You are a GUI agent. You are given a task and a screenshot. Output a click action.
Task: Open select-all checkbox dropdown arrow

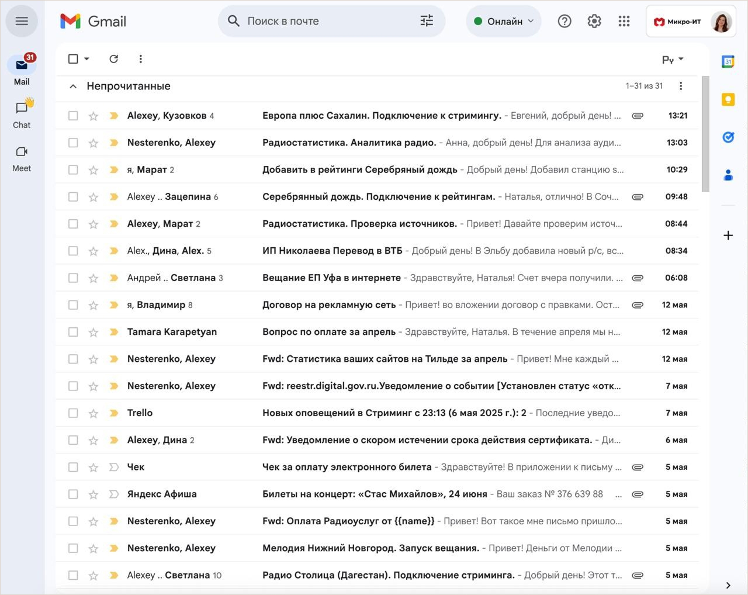click(x=87, y=59)
